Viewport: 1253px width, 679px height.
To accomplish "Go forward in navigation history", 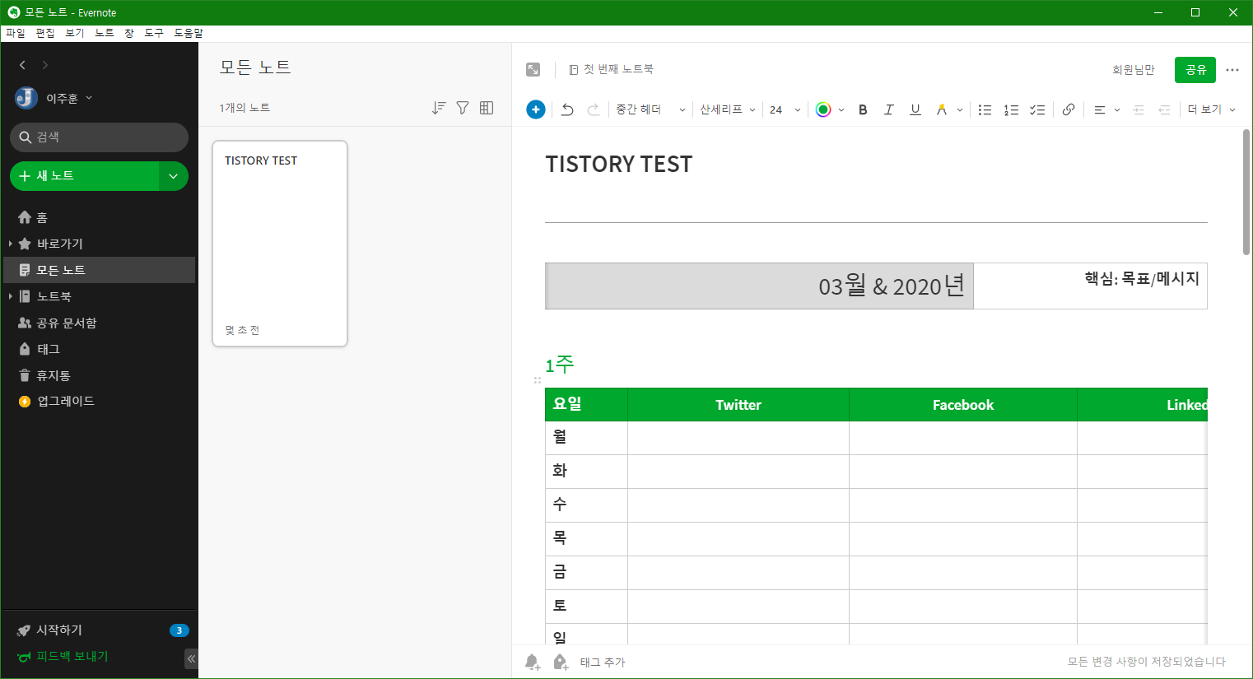I will [45, 65].
